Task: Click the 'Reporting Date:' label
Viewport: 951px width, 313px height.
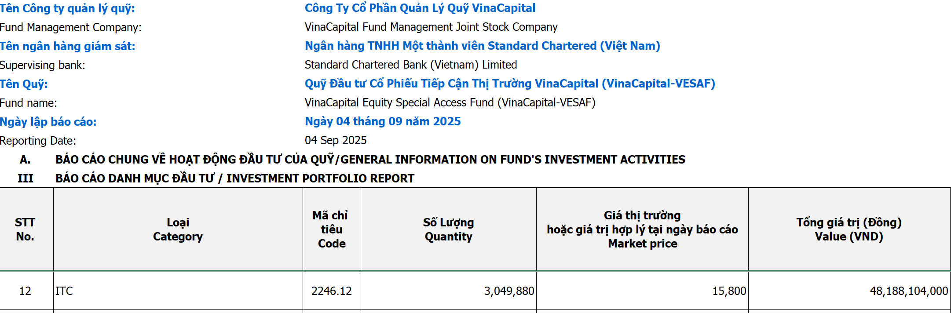Action: [x=38, y=141]
